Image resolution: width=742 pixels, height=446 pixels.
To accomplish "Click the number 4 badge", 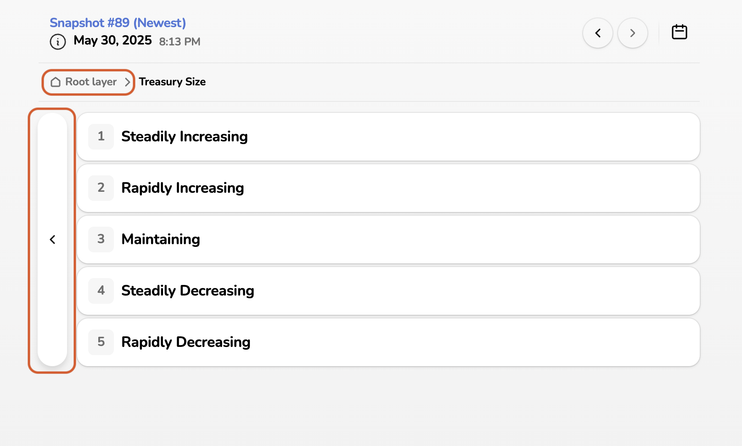I will point(101,291).
